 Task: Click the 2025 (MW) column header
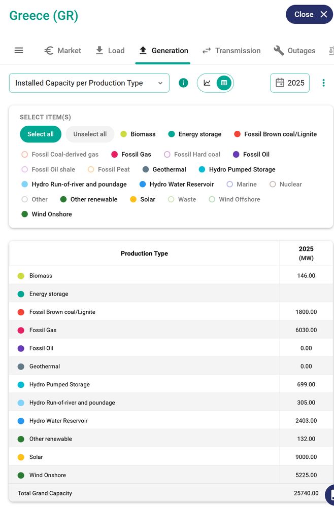click(306, 253)
